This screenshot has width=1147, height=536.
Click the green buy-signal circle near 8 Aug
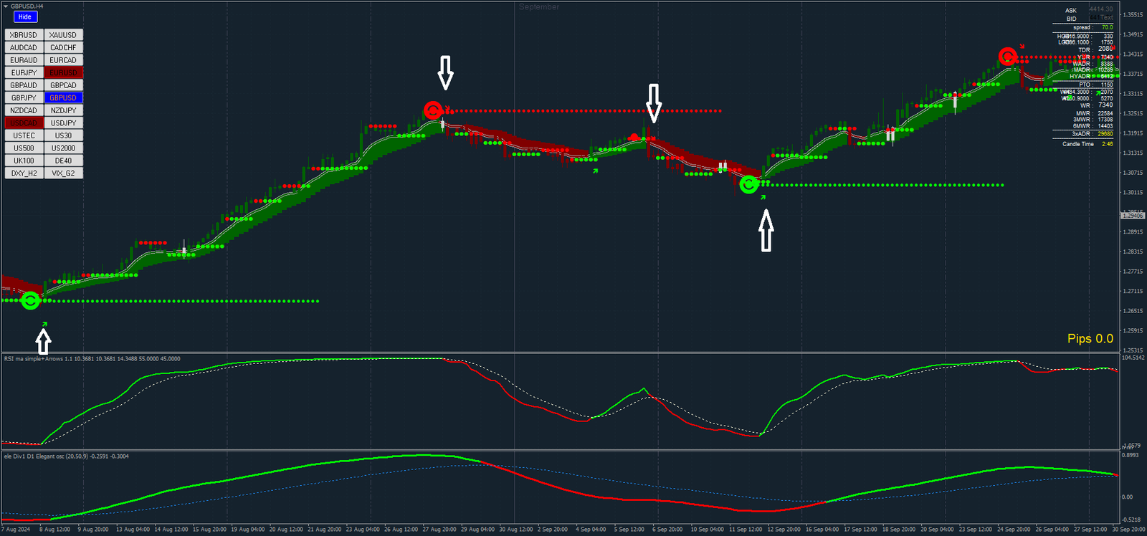click(x=30, y=301)
